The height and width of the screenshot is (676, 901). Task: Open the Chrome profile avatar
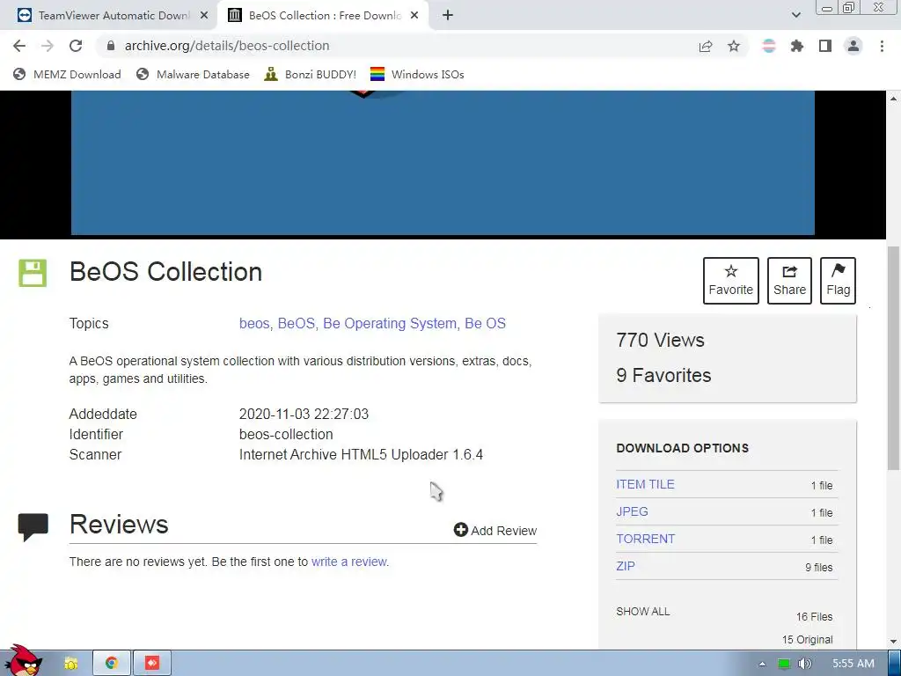pyautogui.click(x=853, y=46)
